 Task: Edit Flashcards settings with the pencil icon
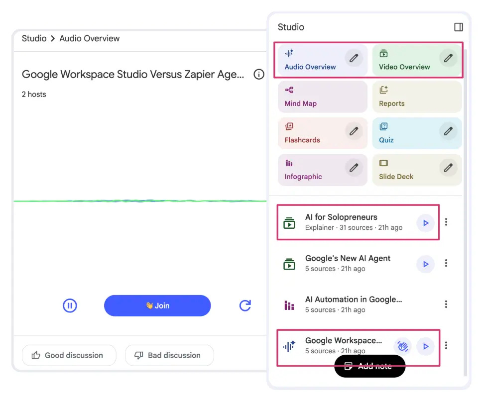point(354,130)
